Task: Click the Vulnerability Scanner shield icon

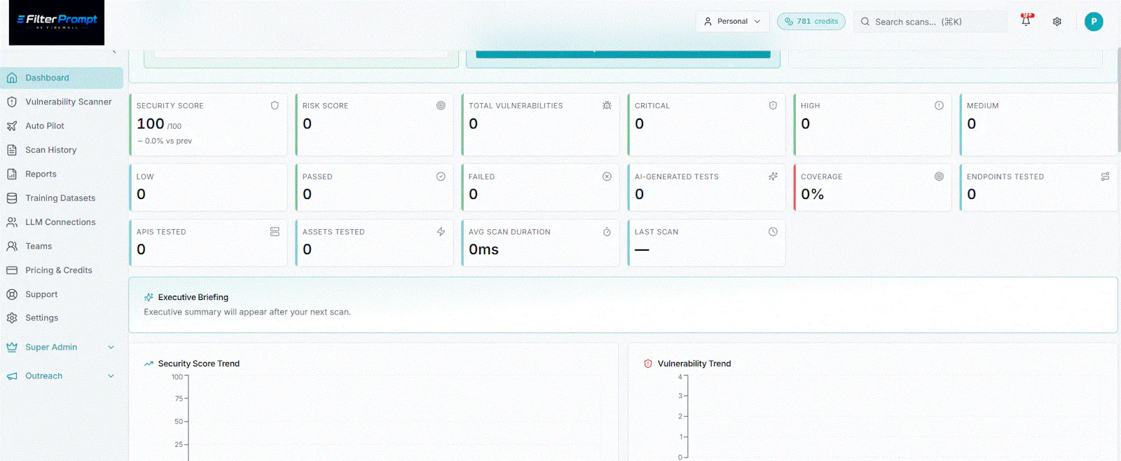Action: coord(12,102)
